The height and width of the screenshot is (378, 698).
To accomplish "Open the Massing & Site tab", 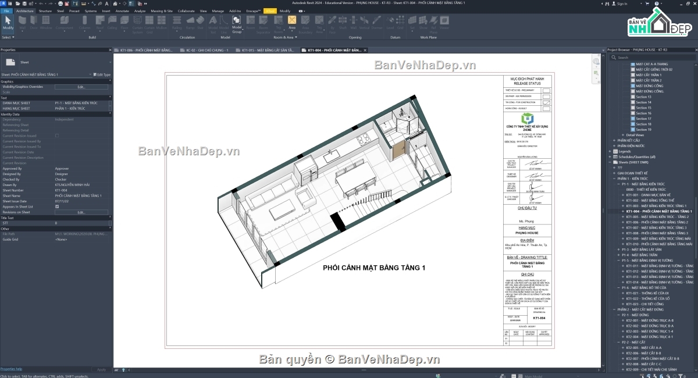I will click(x=162, y=11).
